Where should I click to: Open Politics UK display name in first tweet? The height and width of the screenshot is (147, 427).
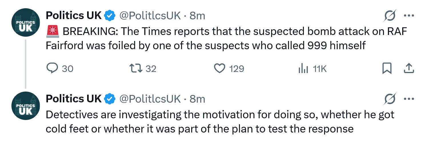click(x=74, y=16)
